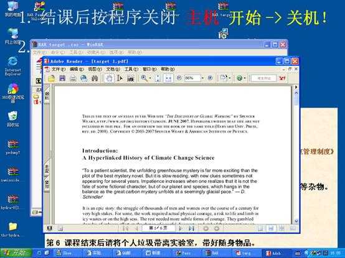This screenshot has height=258, width=345.
Task: Open the 帮助 menu in WinRAR window
Action: click(x=135, y=52)
